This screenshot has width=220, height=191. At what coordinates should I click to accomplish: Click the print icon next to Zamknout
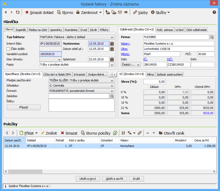pos(108,12)
